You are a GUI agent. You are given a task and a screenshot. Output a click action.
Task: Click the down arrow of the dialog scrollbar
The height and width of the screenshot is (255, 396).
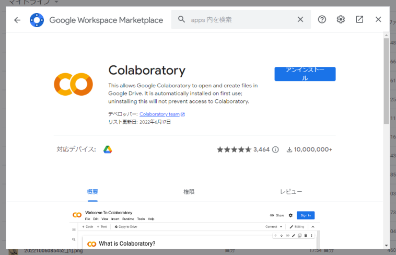coord(386,246)
